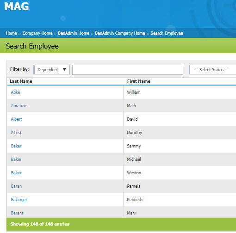
Task: Select the Albert employee link
Action: 16,119
